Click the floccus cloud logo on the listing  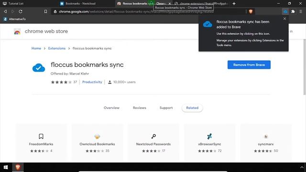pos(39,68)
